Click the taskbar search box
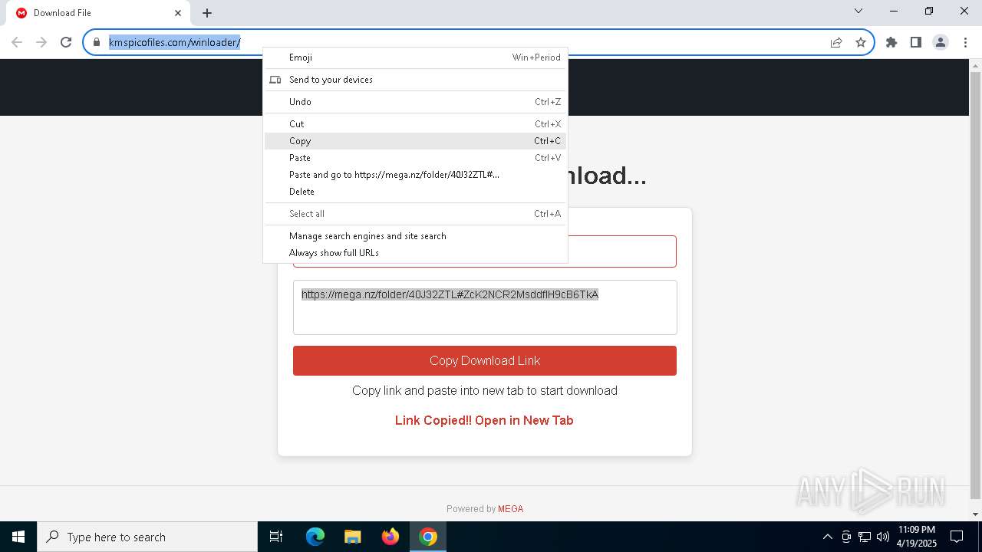The image size is (982, 552). [147, 537]
